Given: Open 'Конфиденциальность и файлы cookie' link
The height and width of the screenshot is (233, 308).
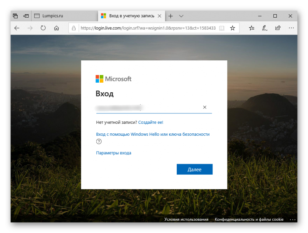Looking at the screenshot, I should coord(249,219).
